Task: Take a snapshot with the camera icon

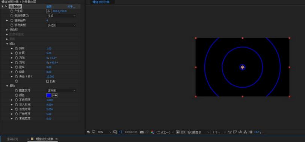Action: (142, 132)
